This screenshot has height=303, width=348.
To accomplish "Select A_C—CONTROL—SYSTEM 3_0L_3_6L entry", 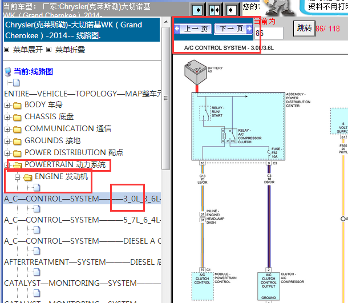I will click(82, 199).
